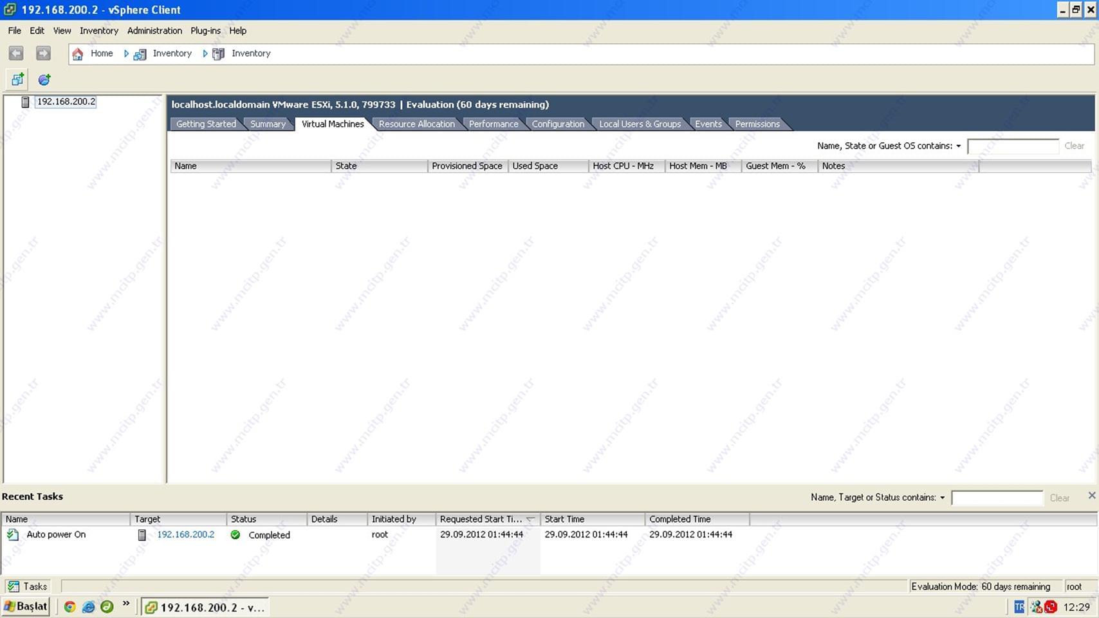This screenshot has width=1099, height=618.
Task: Expand first breadcrumb arrow after Home
Action: [126, 54]
